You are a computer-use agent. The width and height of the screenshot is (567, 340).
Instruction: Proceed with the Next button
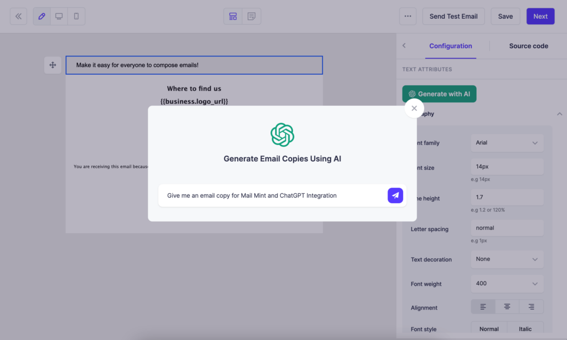tap(540, 16)
